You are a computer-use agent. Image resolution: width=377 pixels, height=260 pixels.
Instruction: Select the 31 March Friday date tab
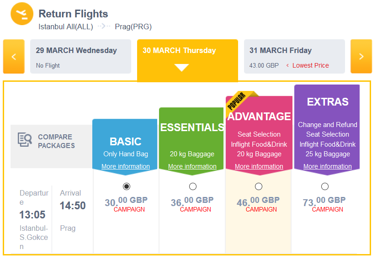(x=295, y=57)
